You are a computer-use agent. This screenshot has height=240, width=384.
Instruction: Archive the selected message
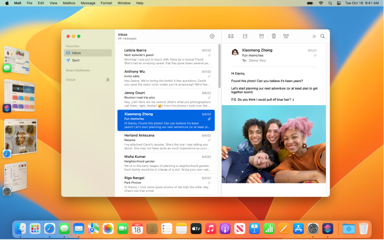261,36
